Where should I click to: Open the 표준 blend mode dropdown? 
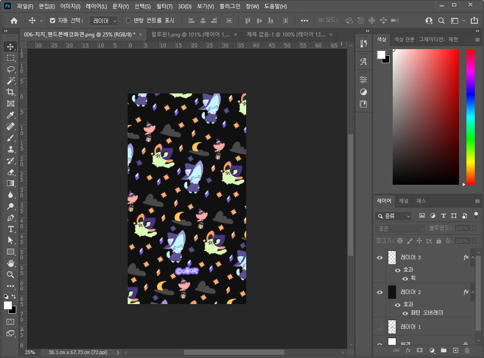[x=400, y=229]
